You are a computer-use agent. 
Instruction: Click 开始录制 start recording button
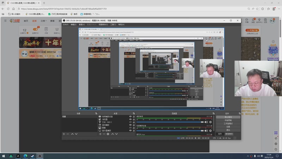click(x=228, y=120)
